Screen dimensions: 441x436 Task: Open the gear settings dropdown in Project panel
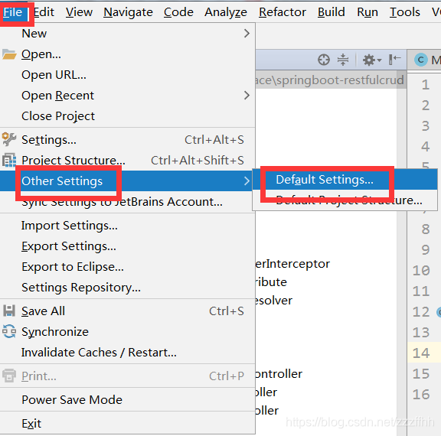coord(371,60)
